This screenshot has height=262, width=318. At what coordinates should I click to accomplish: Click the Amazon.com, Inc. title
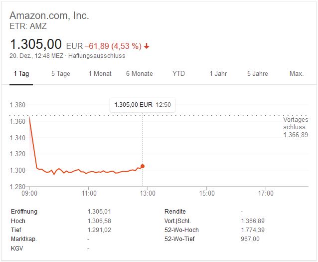pos(49,15)
